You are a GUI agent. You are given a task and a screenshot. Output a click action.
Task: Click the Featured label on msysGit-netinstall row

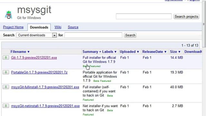point(88,115)
